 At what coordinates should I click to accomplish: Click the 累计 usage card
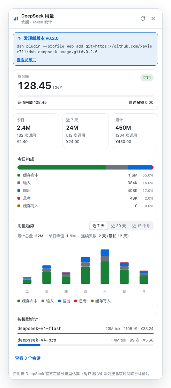tap(135, 131)
